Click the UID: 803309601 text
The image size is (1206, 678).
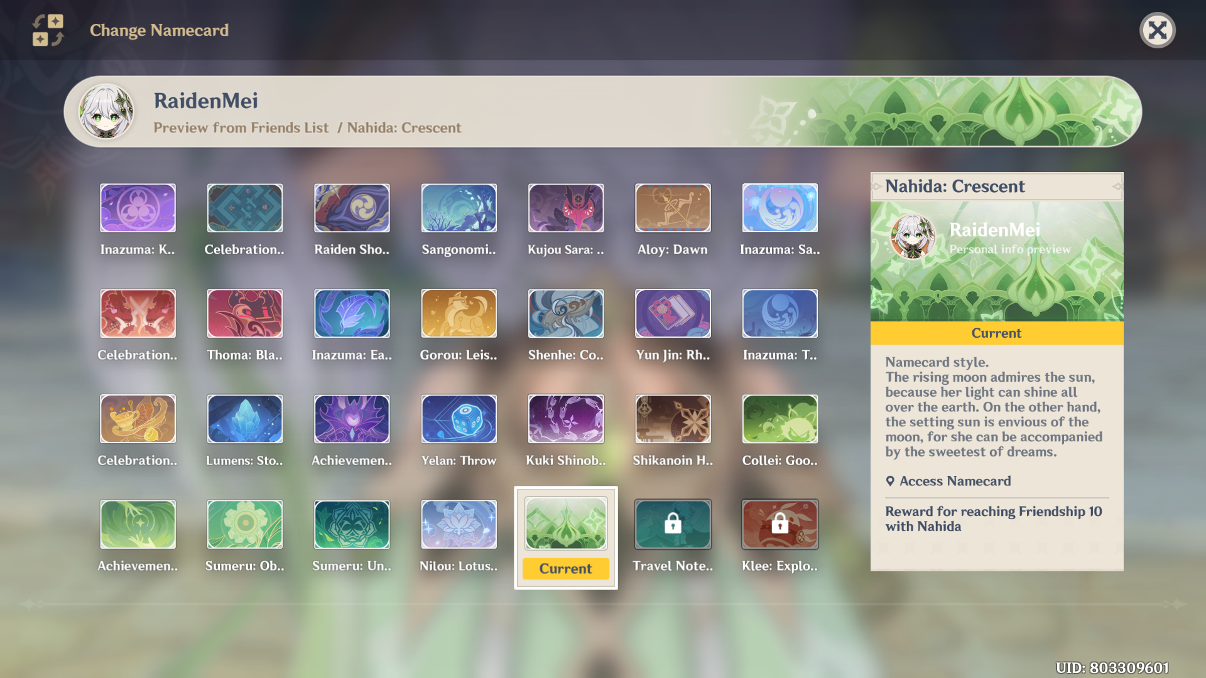point(1112,667)
